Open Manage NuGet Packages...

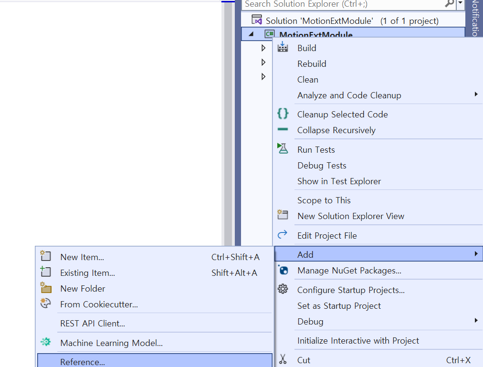click(378, 271)
